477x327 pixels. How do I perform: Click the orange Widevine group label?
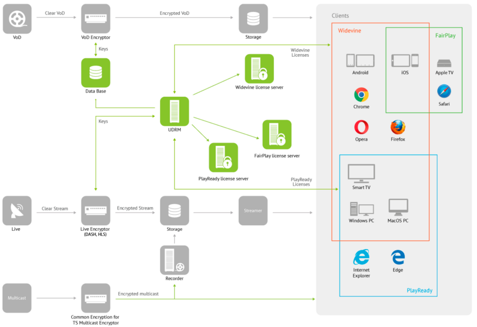[349, 31]
